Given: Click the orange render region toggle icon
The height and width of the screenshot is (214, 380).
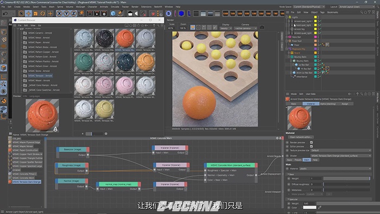Looking at the screenshot, I should pyautogui.click(x=193, y=28).
